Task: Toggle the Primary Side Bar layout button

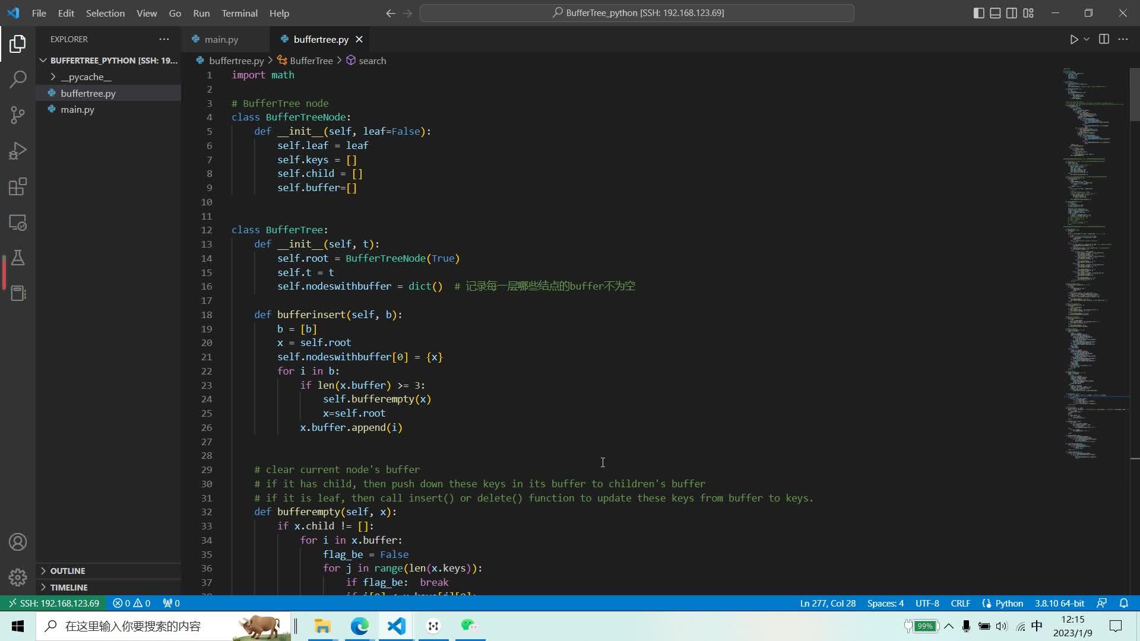Action: tap(978, 13)
